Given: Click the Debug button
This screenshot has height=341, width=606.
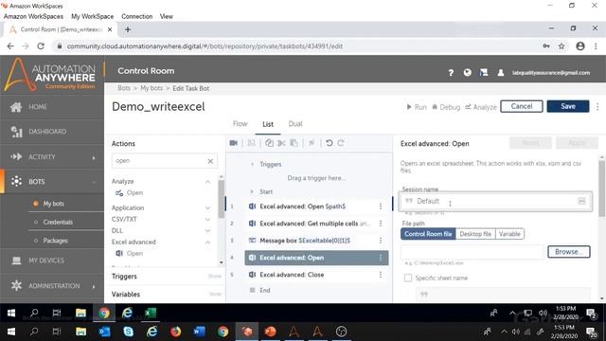Looking at the screenshot, I should [x=446, y=107].
